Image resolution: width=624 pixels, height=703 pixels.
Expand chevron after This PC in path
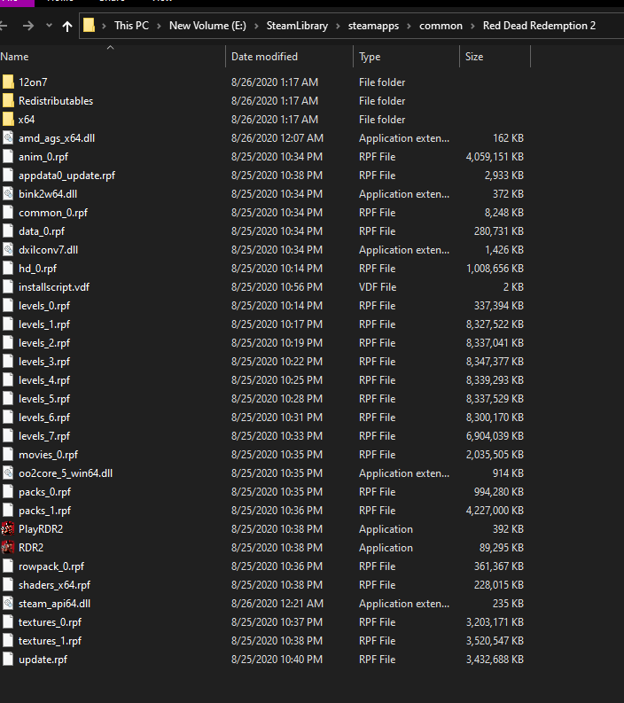pyautogui.click(x=159, y=26)
